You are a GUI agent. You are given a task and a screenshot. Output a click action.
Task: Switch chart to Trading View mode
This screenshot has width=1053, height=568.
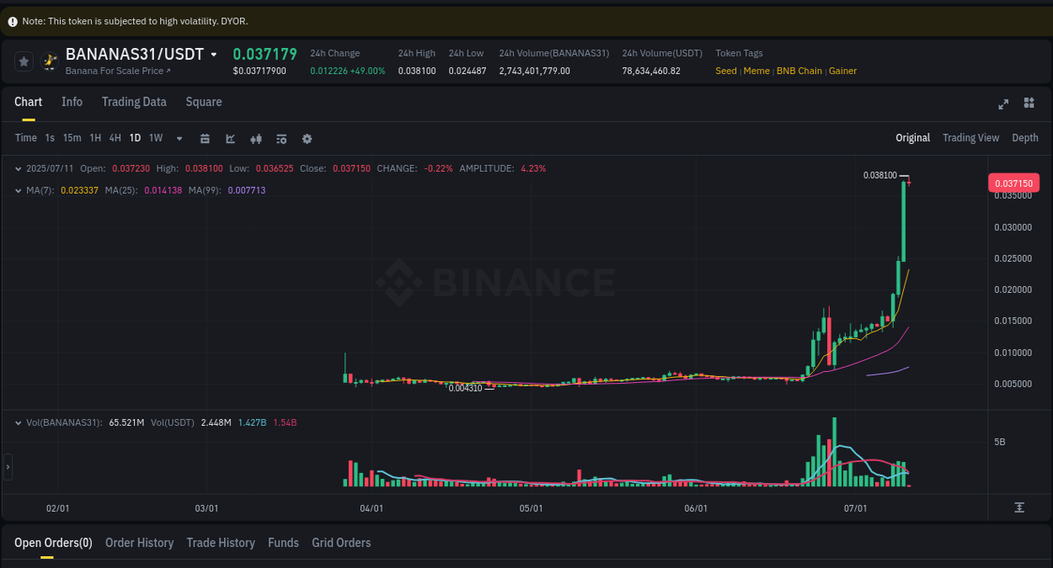(970, 137)
